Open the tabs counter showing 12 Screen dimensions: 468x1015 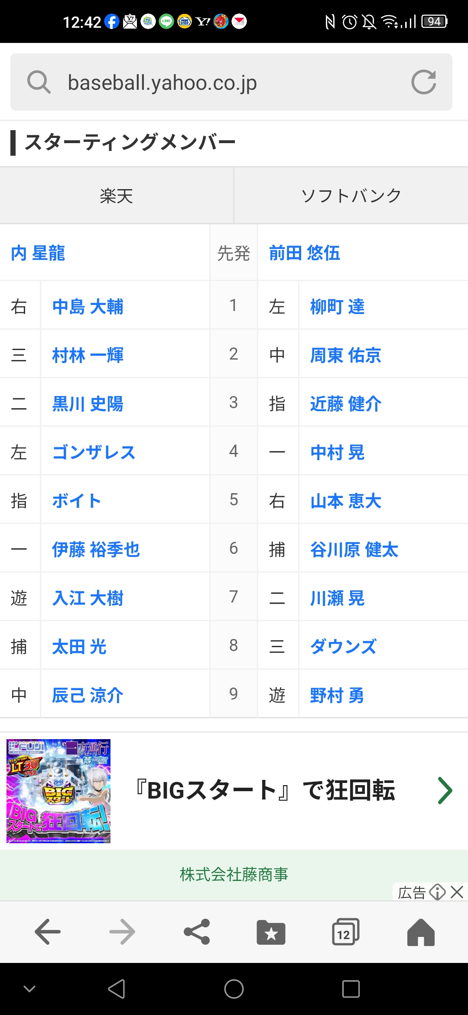click(346, 932)
